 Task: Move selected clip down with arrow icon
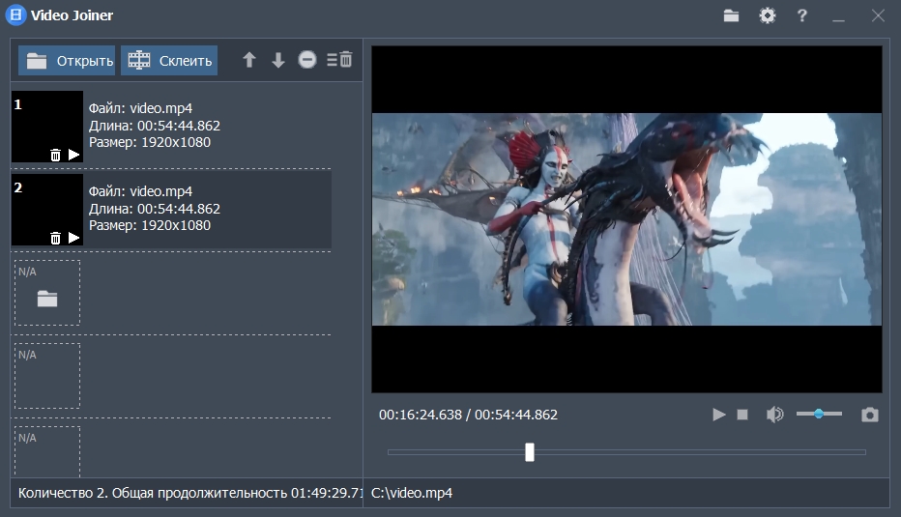pos(278,60)
